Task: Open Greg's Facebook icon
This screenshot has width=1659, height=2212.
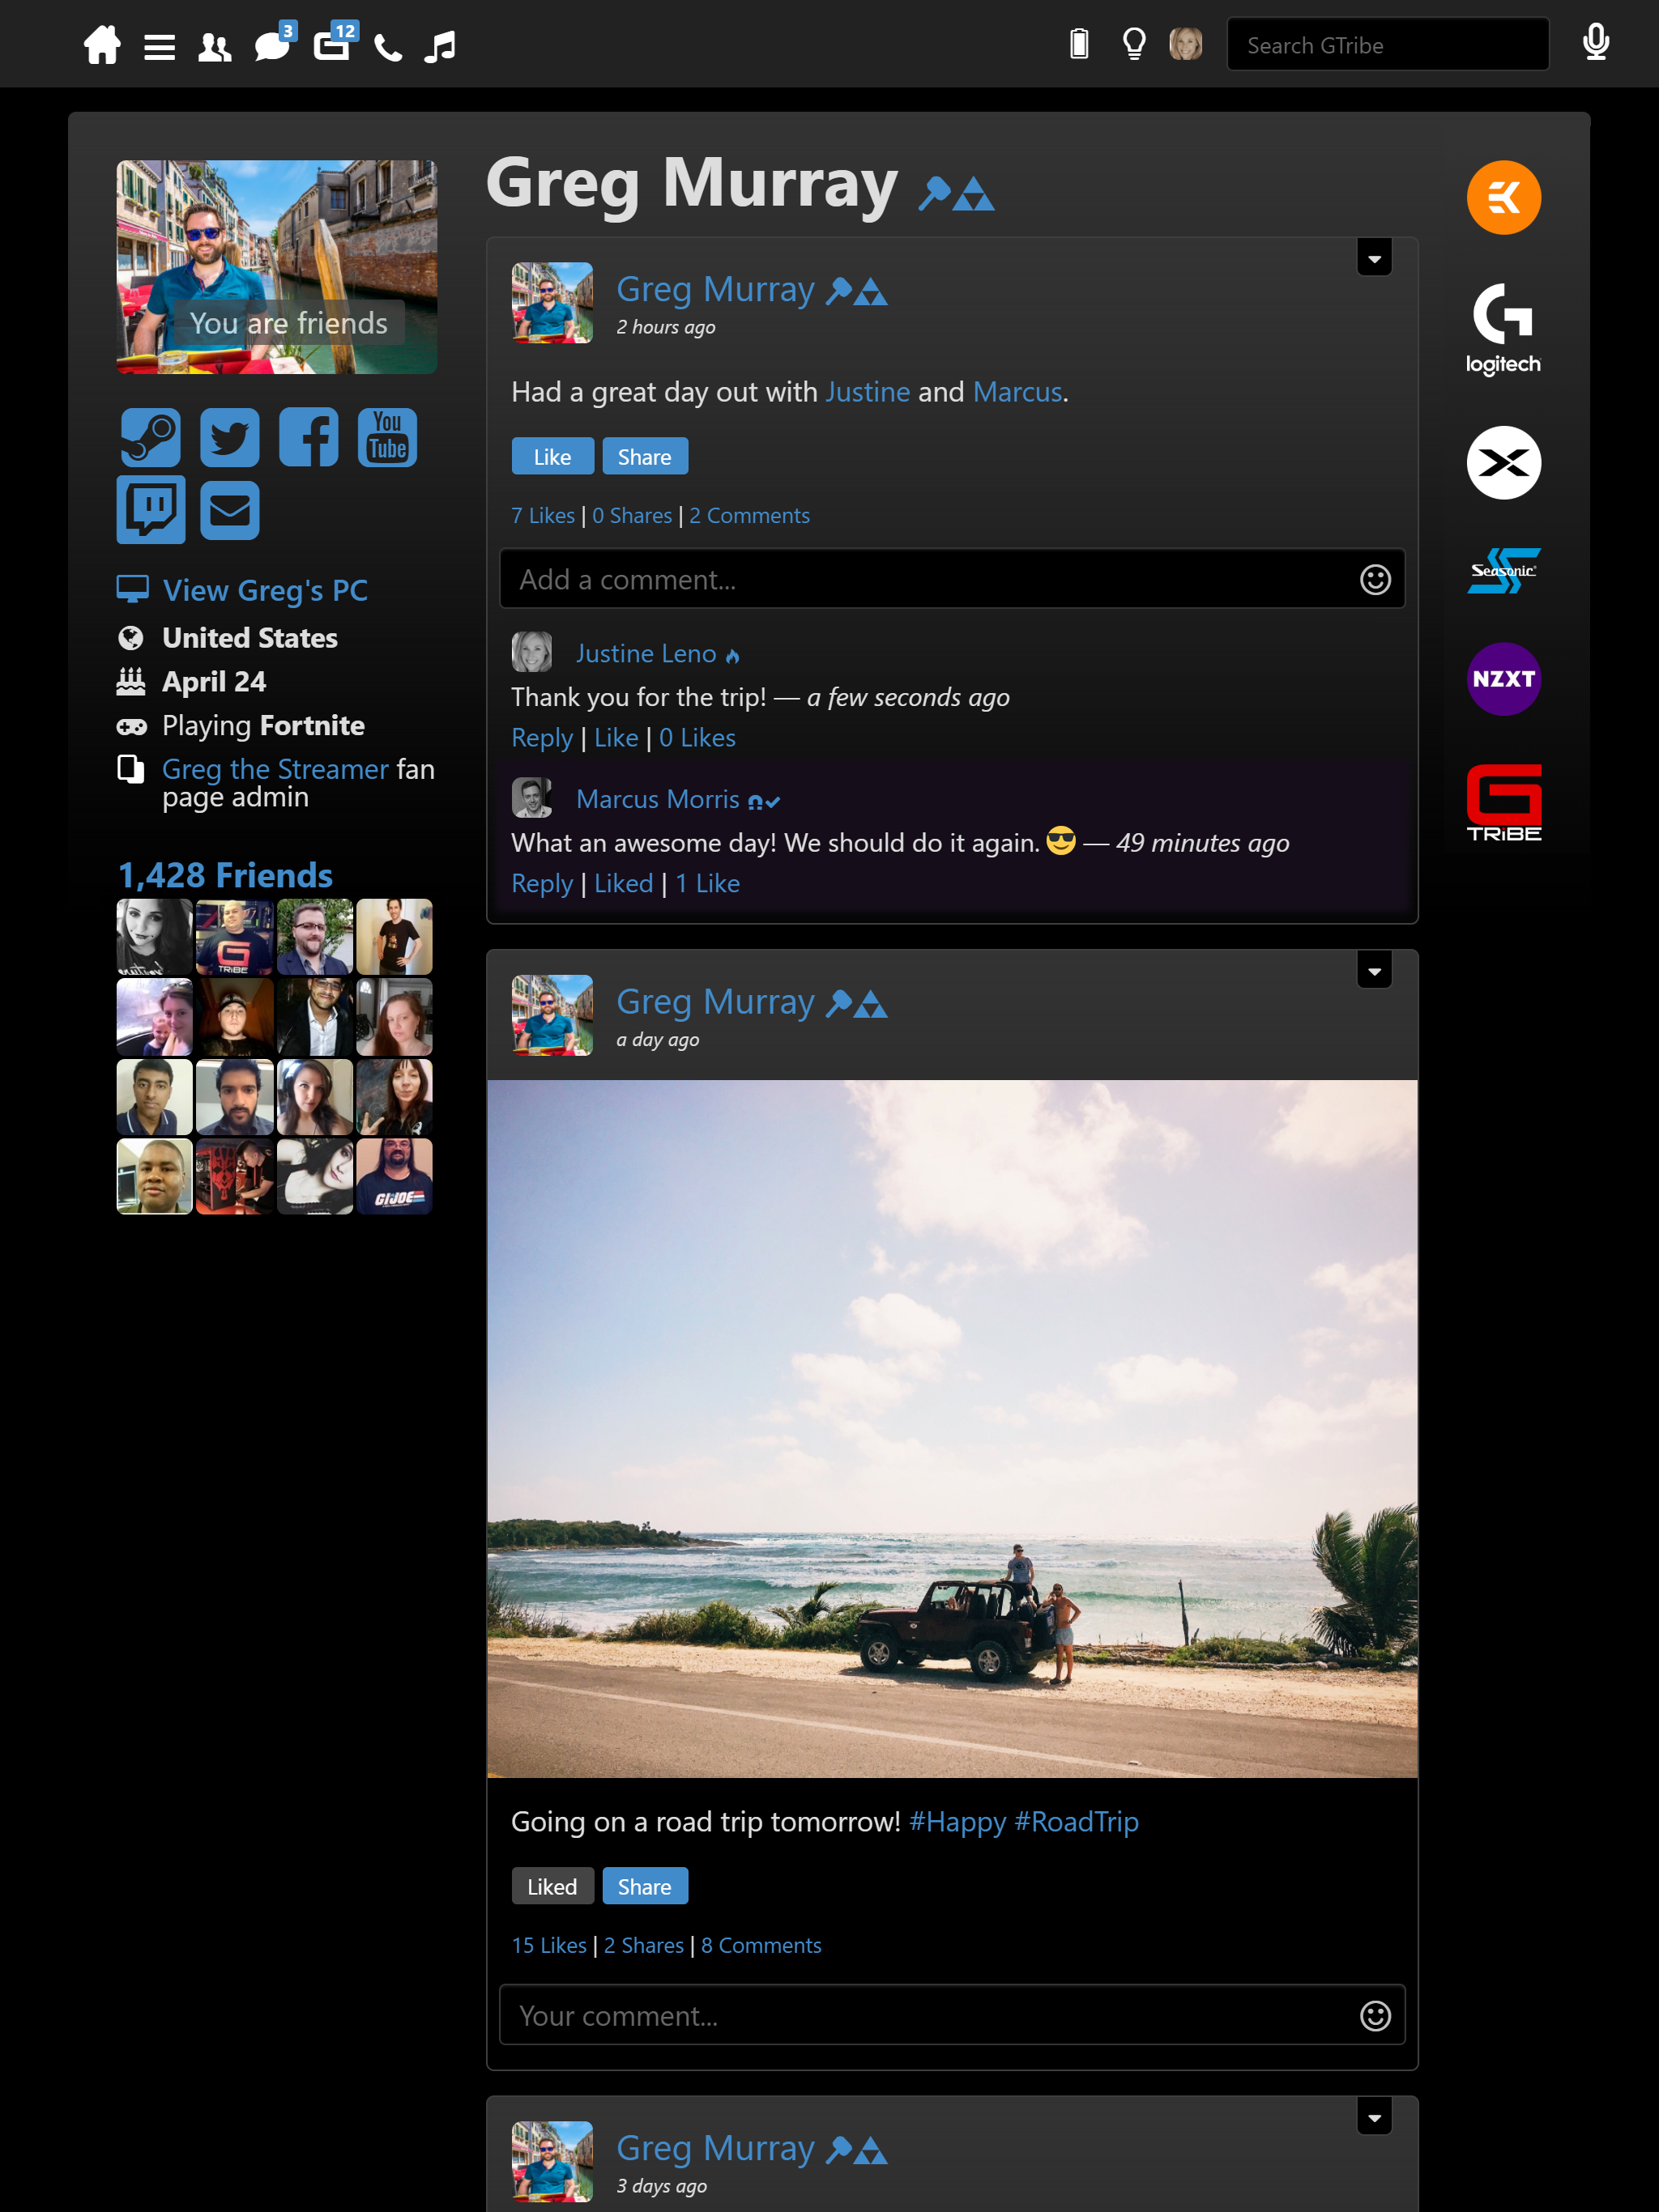Action: [x=308, y=437]
